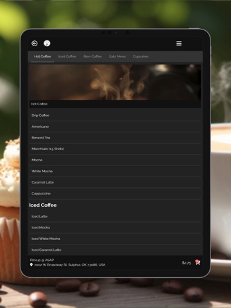
Task: Tap the Hot Coffee banner image
Action: 115,82
